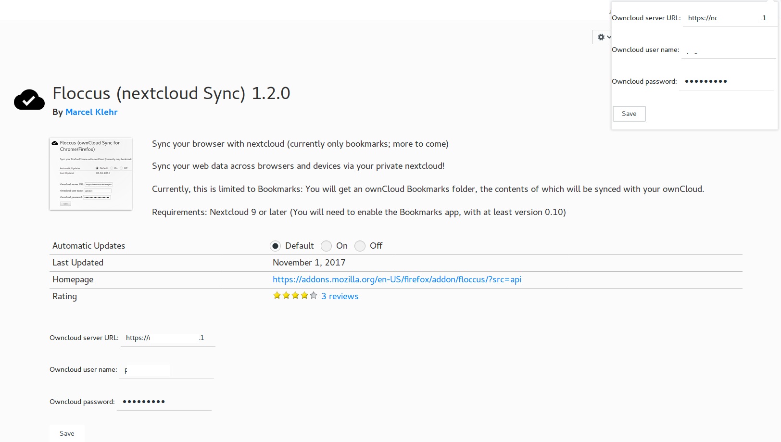Click the Rating row label

64,296
